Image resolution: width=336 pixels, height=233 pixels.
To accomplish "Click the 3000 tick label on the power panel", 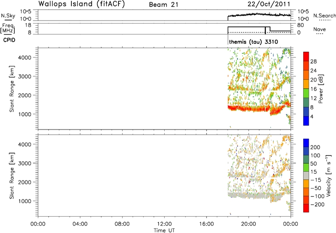I will [25, 77].
